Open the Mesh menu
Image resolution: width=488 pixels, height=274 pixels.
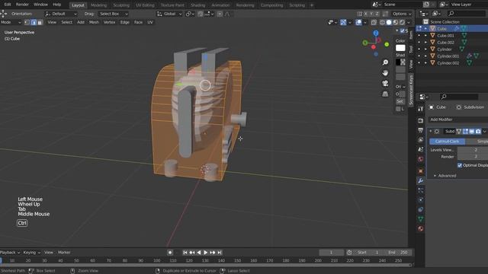(94, 22)
